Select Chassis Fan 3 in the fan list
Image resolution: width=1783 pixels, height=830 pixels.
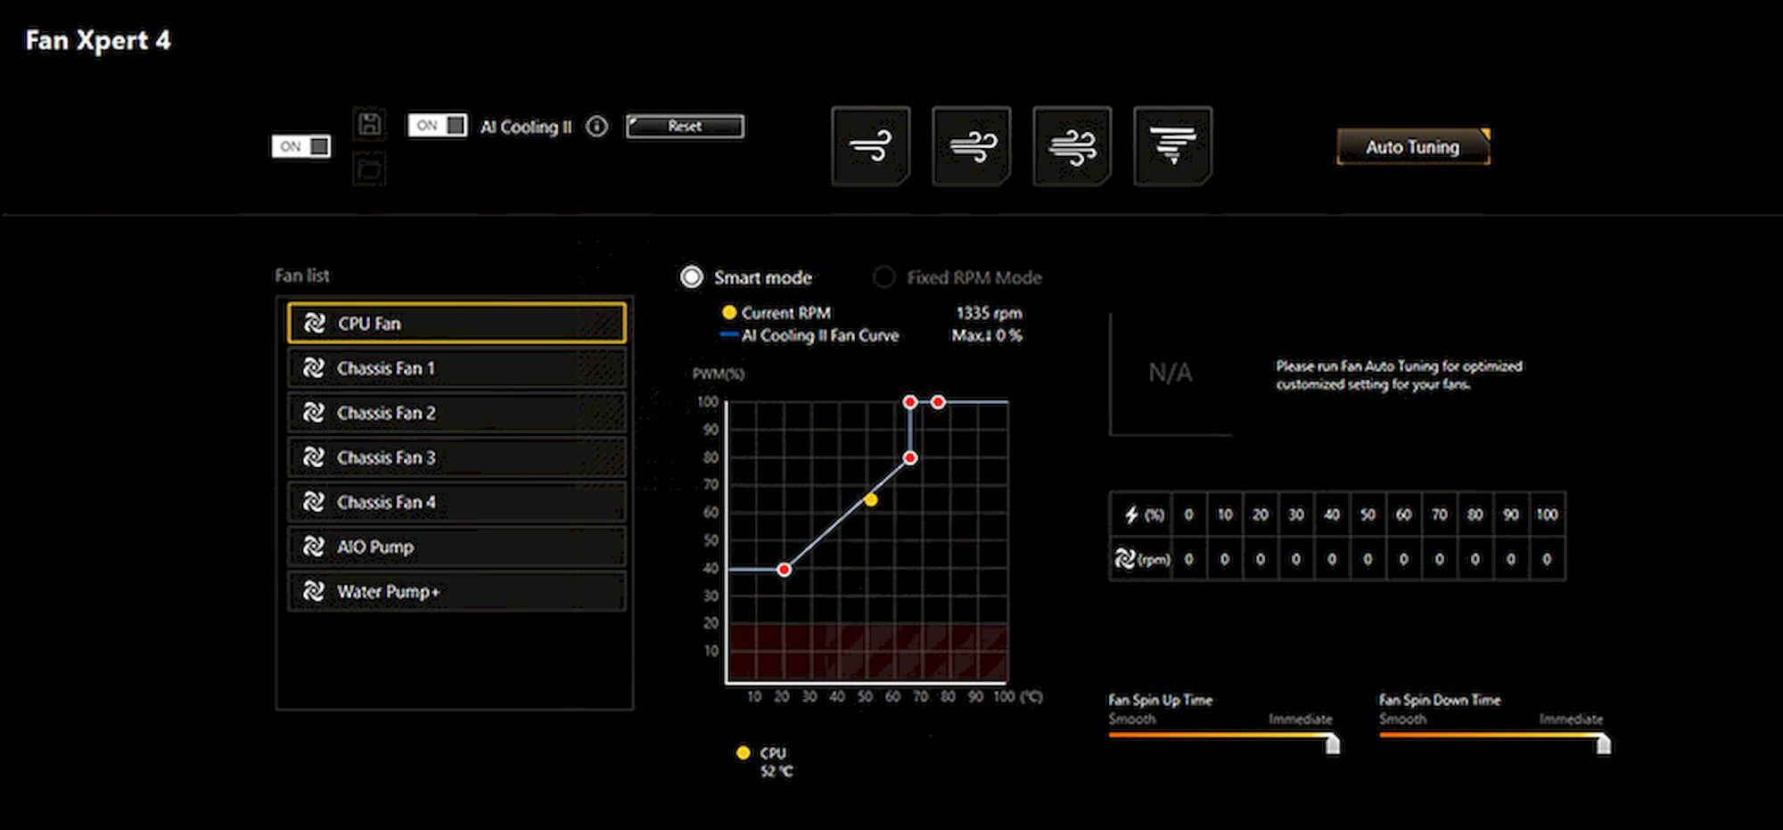[x=456, y=456]
